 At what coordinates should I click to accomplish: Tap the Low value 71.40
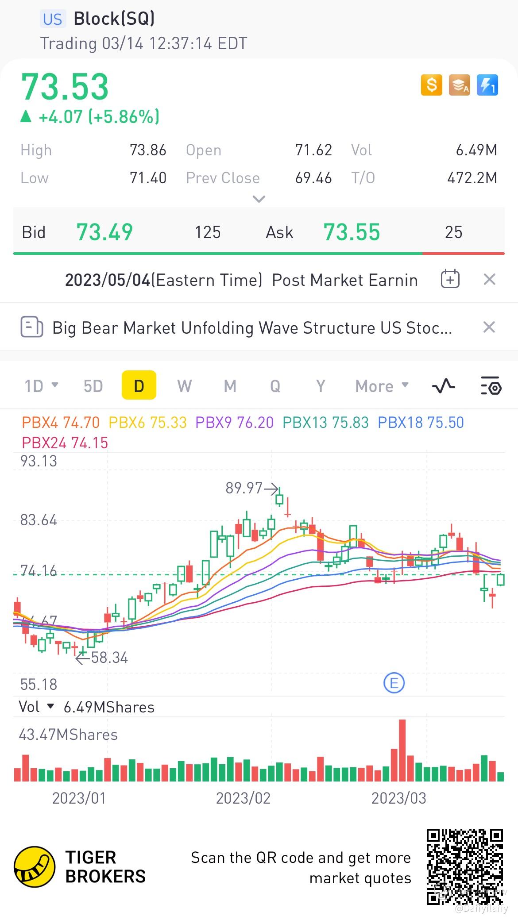pyautogui.click(x=148, y=178)
